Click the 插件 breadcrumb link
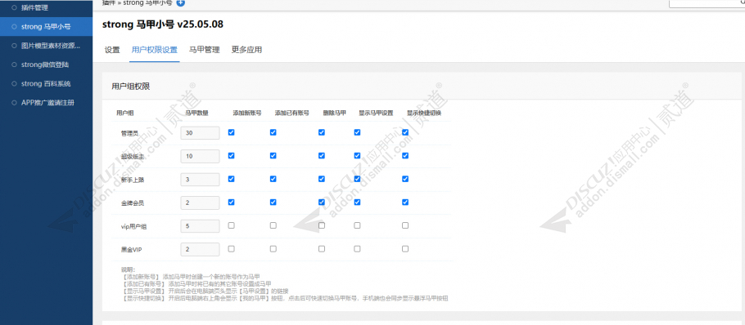The height and width of the screenshot is (325, 745). (109, 2)
